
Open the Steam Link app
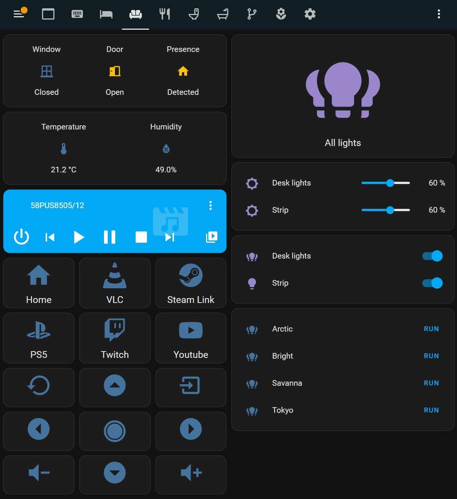(x=191, y=283)
